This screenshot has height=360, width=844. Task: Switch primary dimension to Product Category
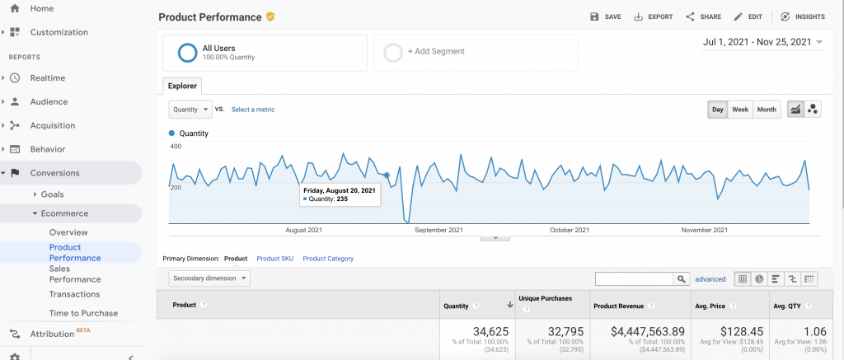328,259
